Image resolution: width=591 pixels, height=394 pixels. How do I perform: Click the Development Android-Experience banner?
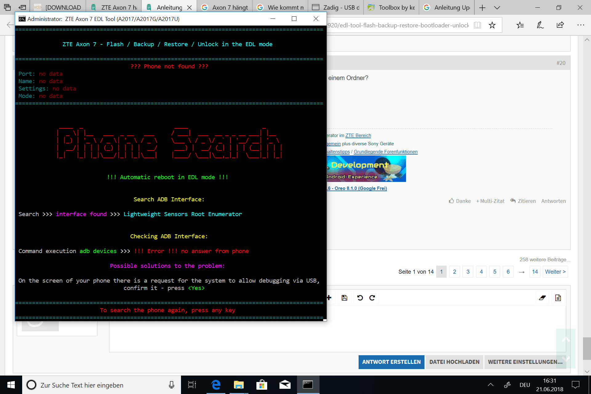click(366, 169)
